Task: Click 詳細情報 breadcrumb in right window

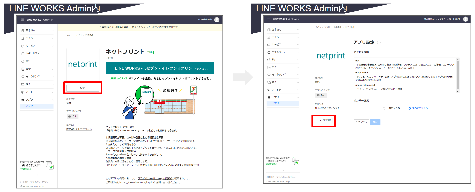Action: coord(337,27)
